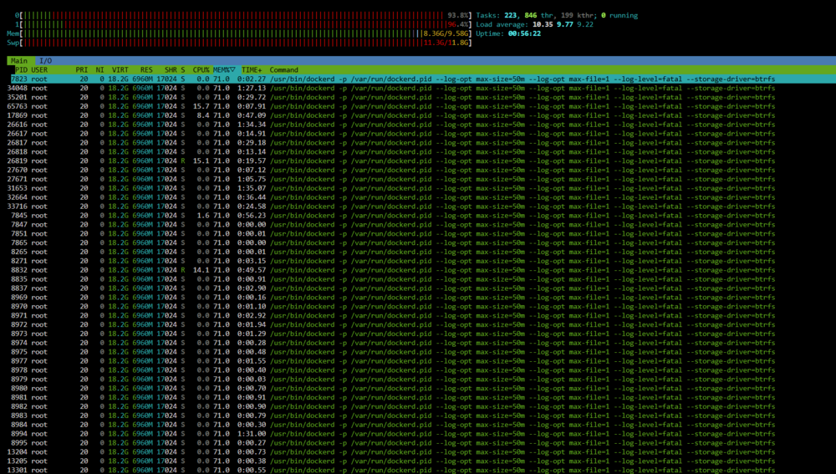Image resolution: width=836 pixels, height=474 pixels.
Task: Click the Mem usage meter bar
Action: pyautogui.click(x=239, y=33)
